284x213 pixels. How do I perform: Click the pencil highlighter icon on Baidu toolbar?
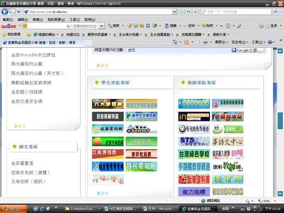point(239,26)
